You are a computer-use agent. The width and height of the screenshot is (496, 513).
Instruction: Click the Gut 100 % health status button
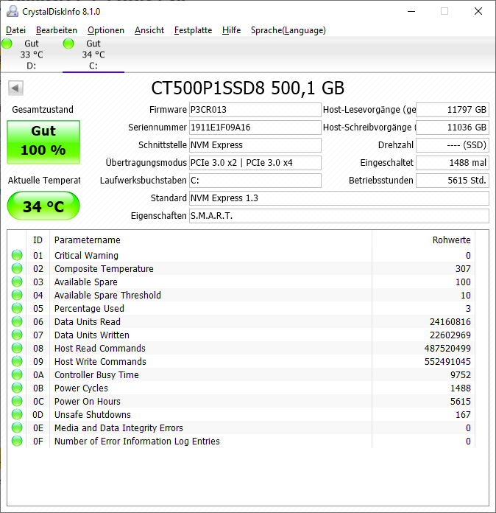43,142
